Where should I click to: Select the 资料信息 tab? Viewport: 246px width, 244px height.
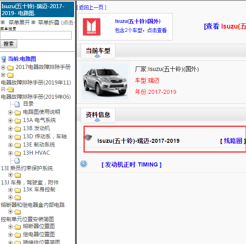[98, 115]
